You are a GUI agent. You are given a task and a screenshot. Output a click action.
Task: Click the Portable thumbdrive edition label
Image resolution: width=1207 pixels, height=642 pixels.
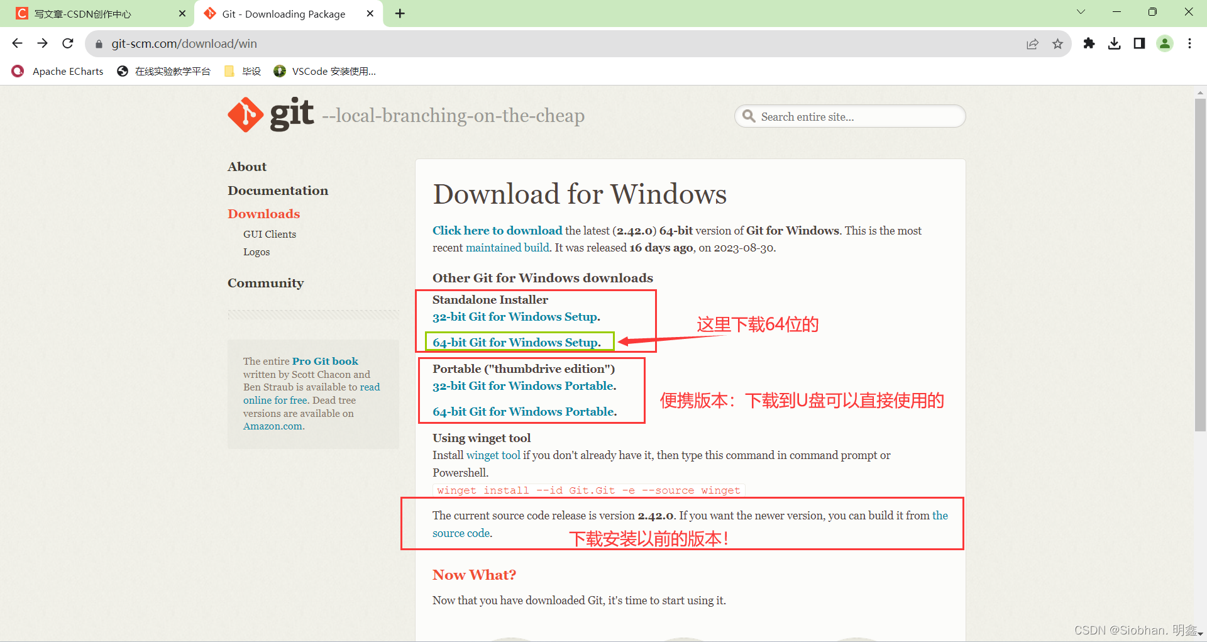pyautogui.click(x=524, y=369)
